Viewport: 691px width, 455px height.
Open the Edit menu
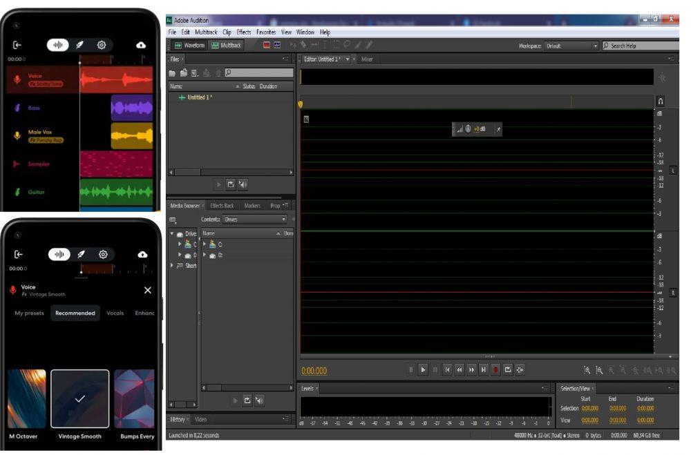(185, 32)
